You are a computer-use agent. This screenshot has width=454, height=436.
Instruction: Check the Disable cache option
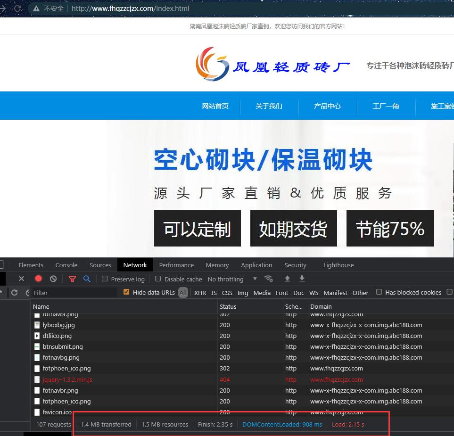pos(158,279)
